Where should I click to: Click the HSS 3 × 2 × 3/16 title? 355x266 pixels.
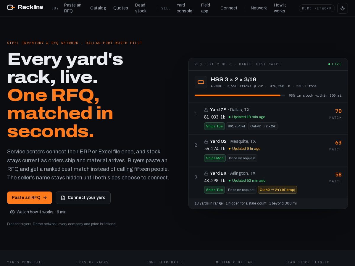(x=233, y=80)
